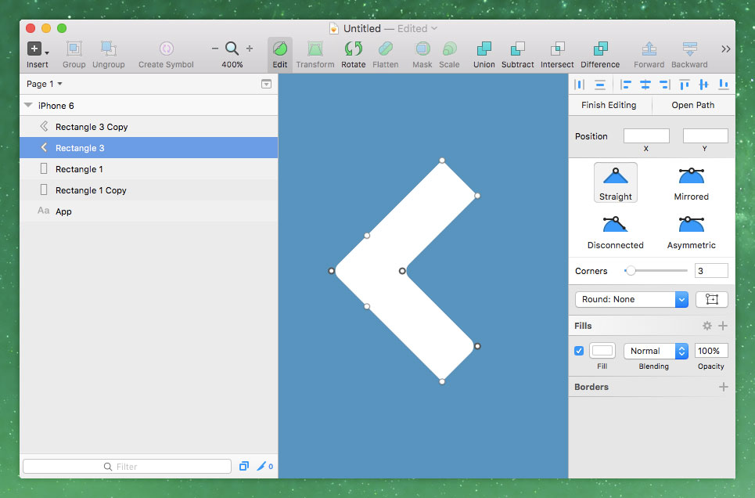Uncheck the Fill enabled checkbox
The height and width of the screenshot is (498, 755).
click(x=579, y=351)
